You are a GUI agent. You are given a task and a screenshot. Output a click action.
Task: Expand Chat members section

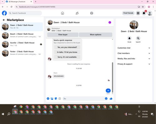pyautogui.click(x=134, y=53)
